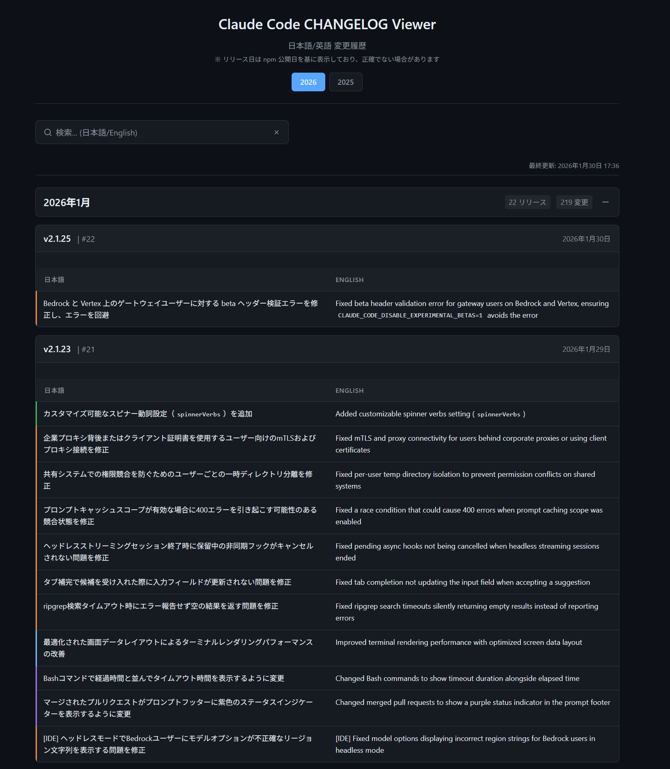The height and width of the screenshot is (769, 670).
Task: Click the 22 リリース badge
Action: [527, 202]
